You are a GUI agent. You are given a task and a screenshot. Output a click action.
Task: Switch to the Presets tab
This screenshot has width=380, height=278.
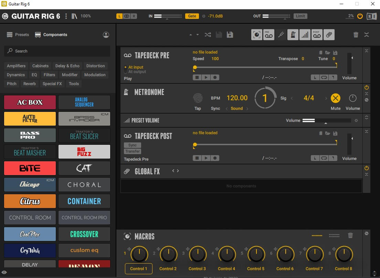(18, 35)
